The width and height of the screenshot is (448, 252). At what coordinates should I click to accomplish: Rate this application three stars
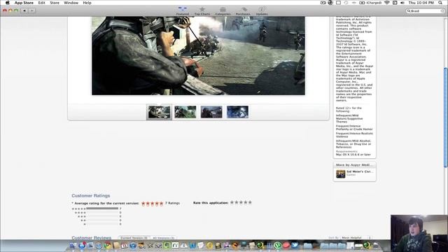tap(241, 202)
